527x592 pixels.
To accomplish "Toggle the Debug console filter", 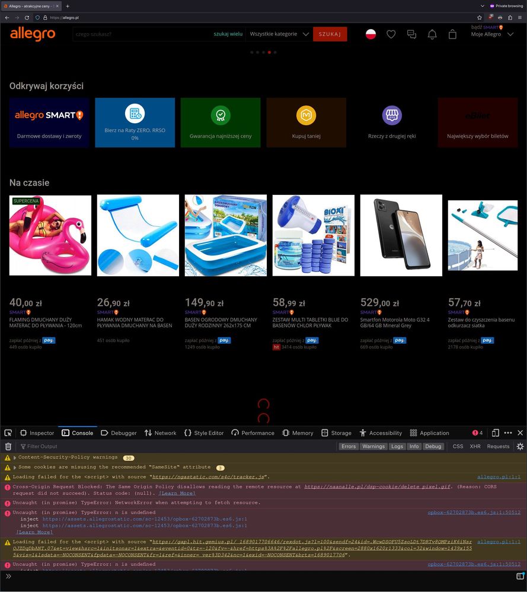I will click(x=433, y=446).
